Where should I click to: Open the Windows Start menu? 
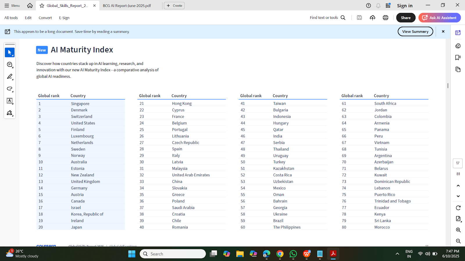132,254
